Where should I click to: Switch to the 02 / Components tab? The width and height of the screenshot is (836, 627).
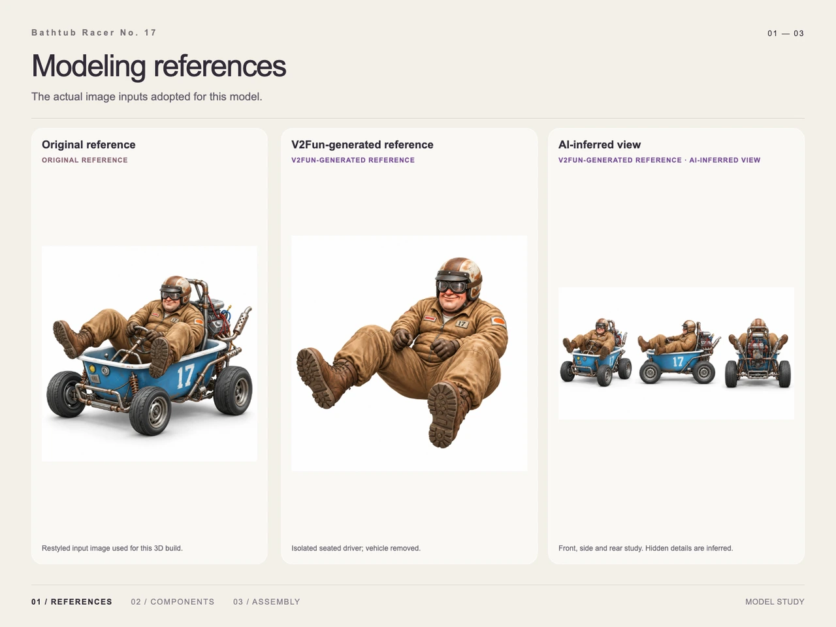pyautogui.click(x=172, y=602)
